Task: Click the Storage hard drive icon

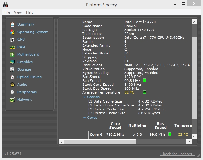Action: point(12,69)
